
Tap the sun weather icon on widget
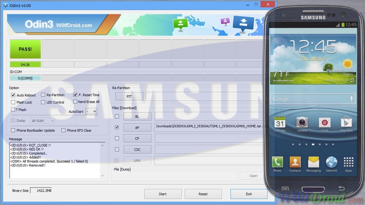click(x=348, y=63)
